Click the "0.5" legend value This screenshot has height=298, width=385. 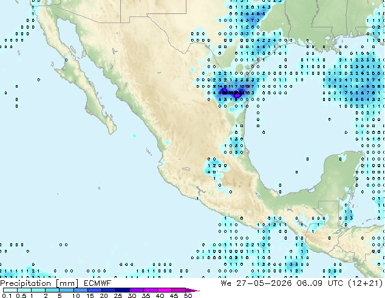[x=21, y=296]
